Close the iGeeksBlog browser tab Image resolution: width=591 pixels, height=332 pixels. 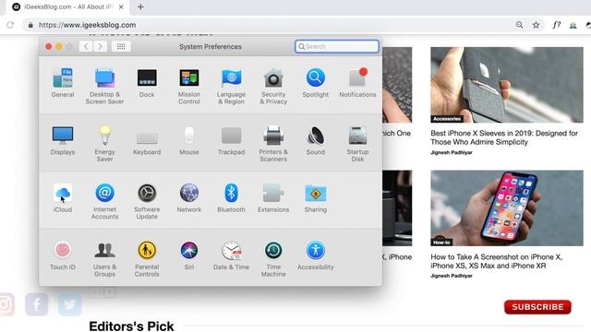[121, 6]
